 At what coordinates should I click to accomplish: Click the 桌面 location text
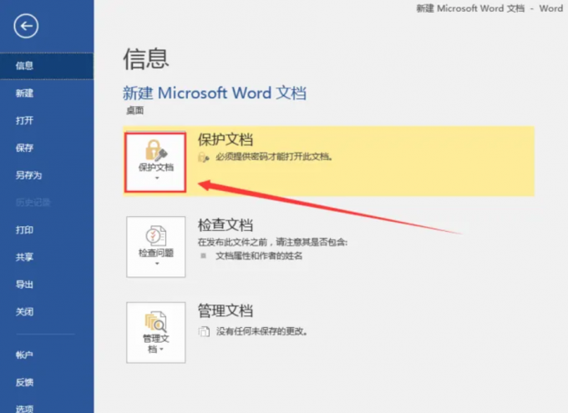[x=134, y=110]
